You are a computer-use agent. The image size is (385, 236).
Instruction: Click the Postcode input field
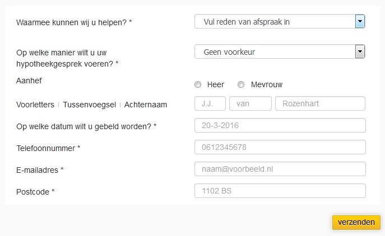280,191
